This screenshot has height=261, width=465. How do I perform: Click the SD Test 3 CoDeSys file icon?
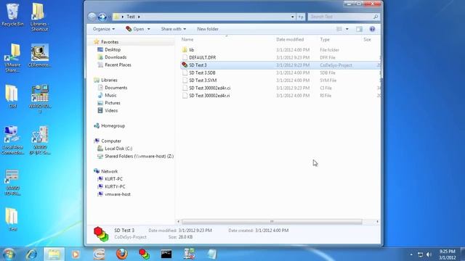[185, 65]
